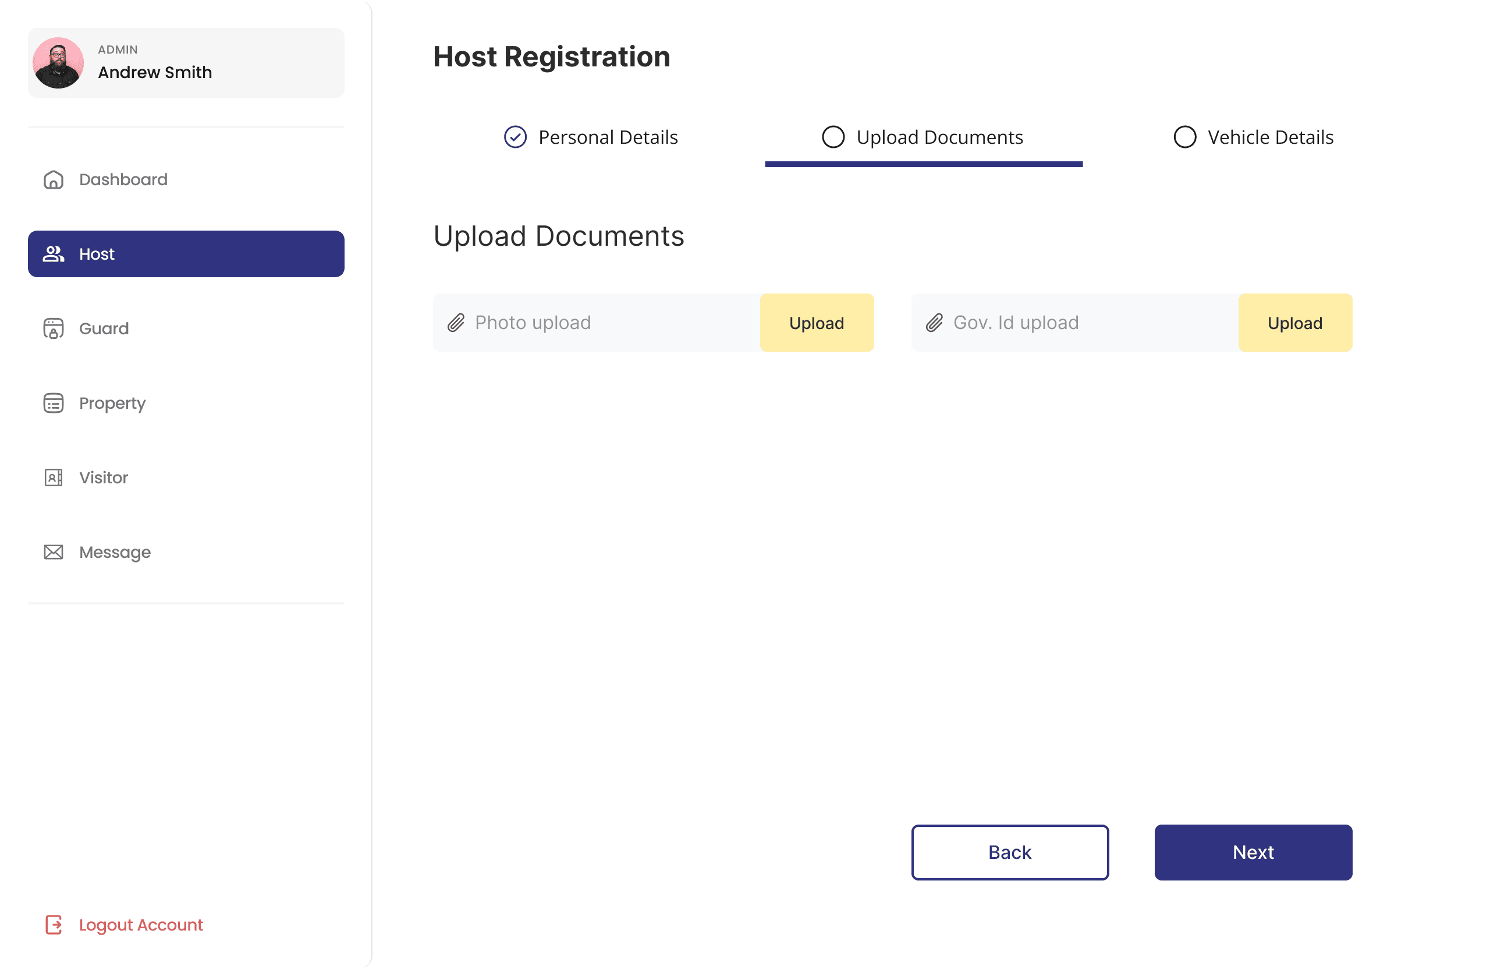Click the Host people icon
The height and width of the screenshot is (969, 1490).
[53, 254]
